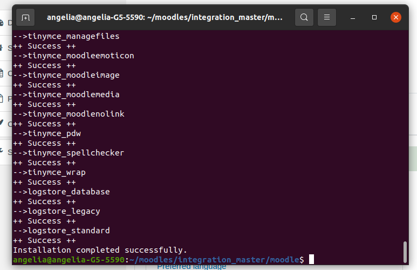417x270 pixels.
Task: Click the line '-->tinymce_moodlemedia'
Action: (66, 94)
